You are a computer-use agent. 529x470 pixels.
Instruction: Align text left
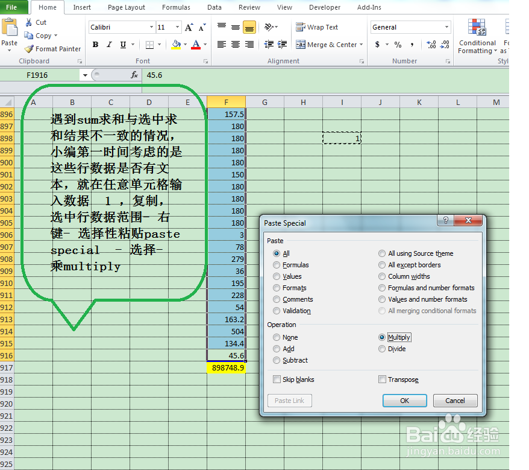222,44
